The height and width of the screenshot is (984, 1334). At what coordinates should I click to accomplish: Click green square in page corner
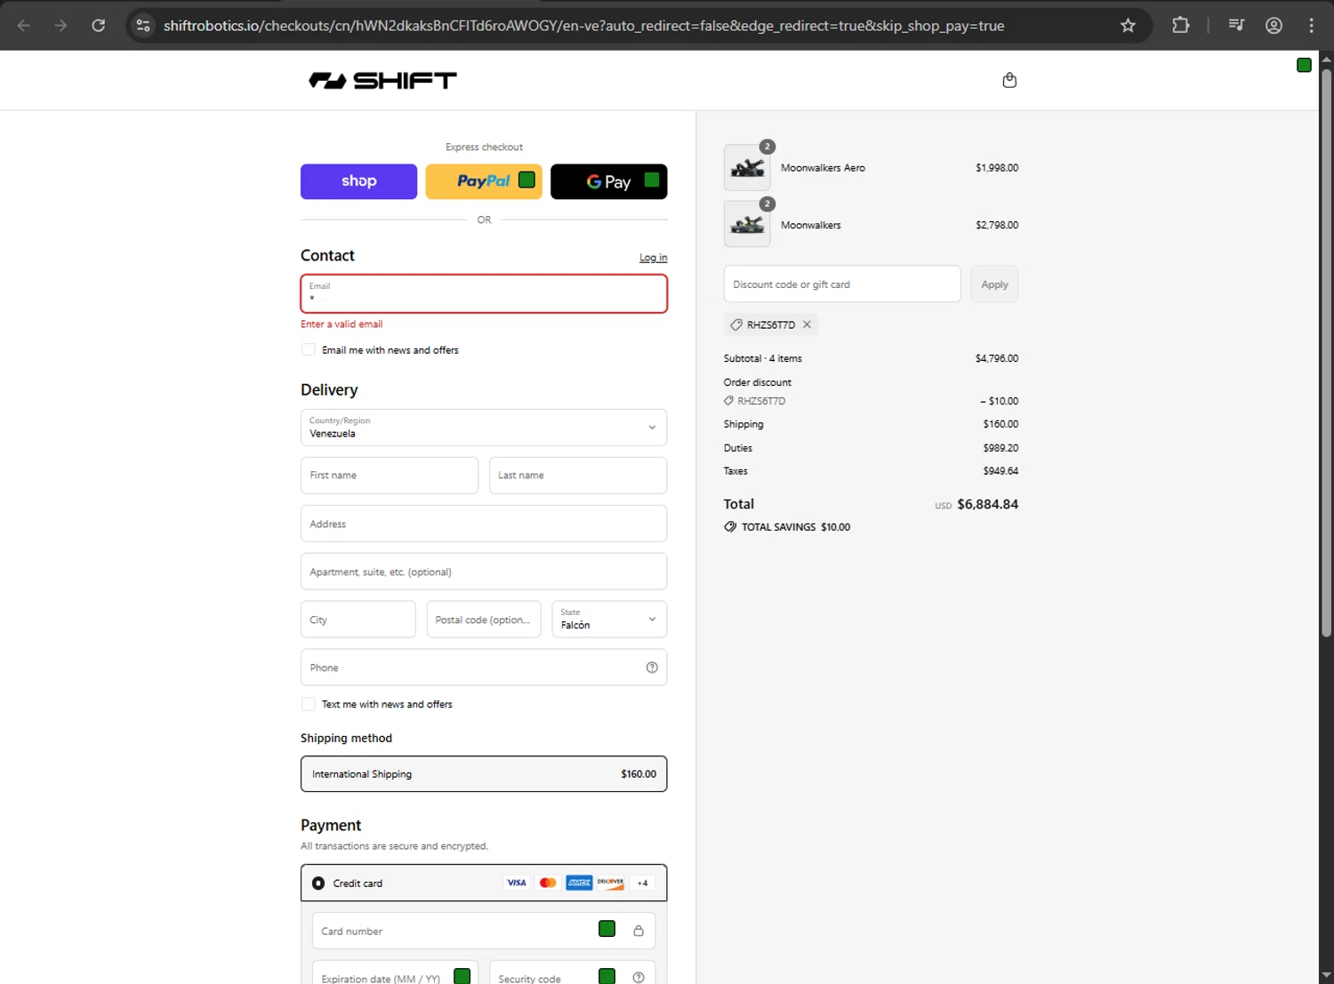click(1304, 65)
